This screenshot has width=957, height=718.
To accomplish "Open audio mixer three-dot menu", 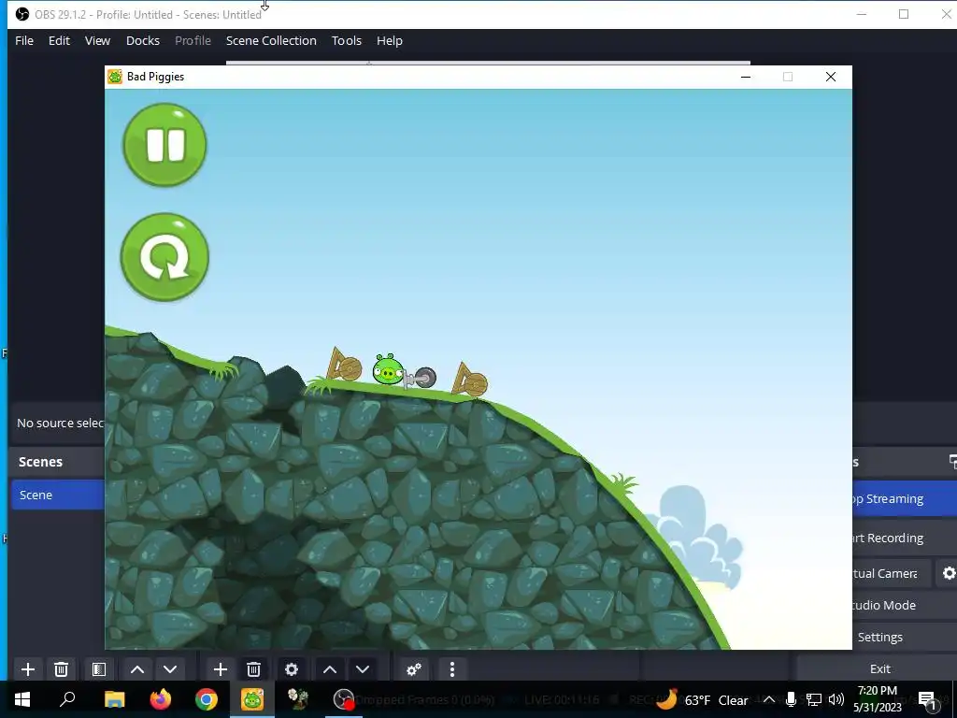I will (452, 669).
